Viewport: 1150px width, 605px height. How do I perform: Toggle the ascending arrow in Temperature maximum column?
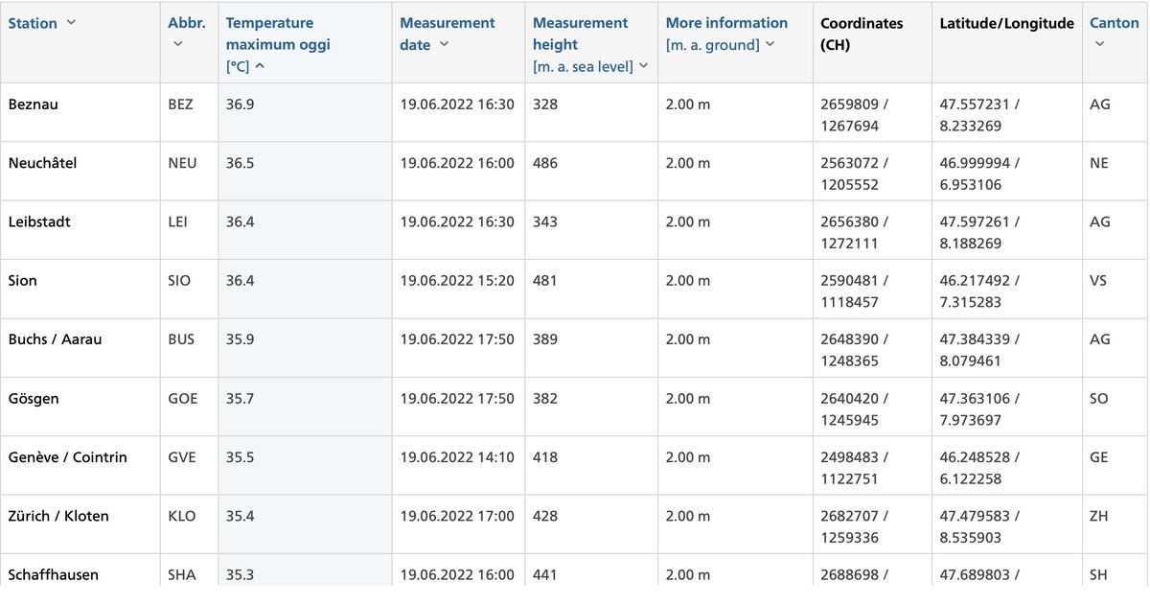[x=261, y=67]
